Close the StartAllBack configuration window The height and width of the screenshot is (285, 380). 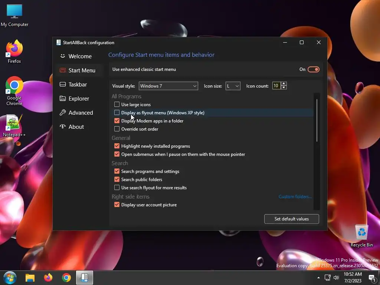coord(319,42)
